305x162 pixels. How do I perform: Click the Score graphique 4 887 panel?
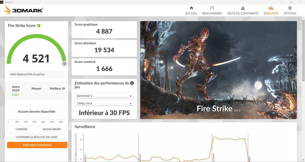pyautogui.click(x=104, y=30)
